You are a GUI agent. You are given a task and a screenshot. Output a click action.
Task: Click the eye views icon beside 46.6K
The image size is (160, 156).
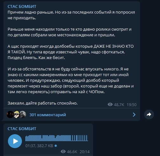[63, 152]
